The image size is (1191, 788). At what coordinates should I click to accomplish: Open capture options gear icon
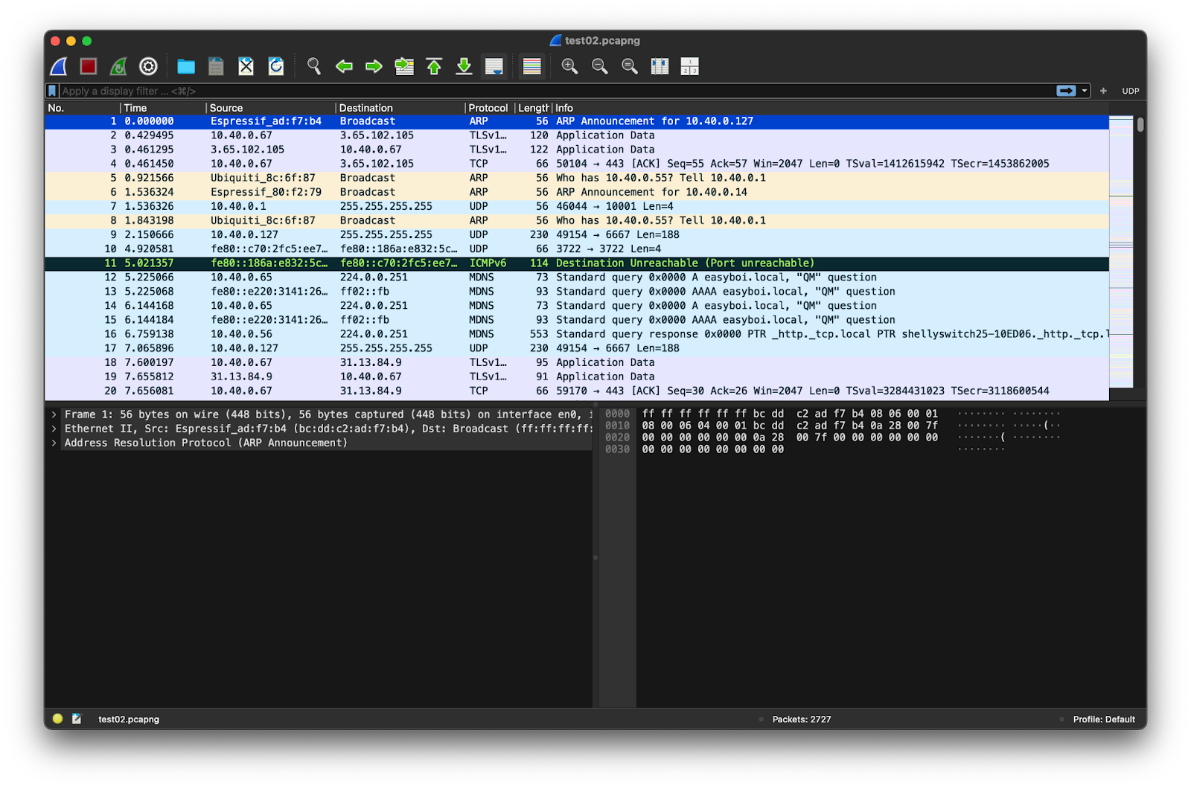click(148, 67)
